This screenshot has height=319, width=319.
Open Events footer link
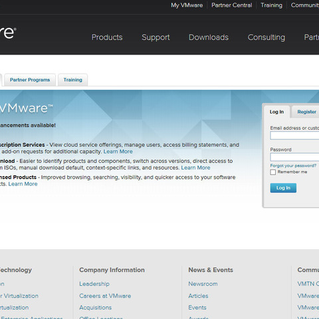pos(197,308)
